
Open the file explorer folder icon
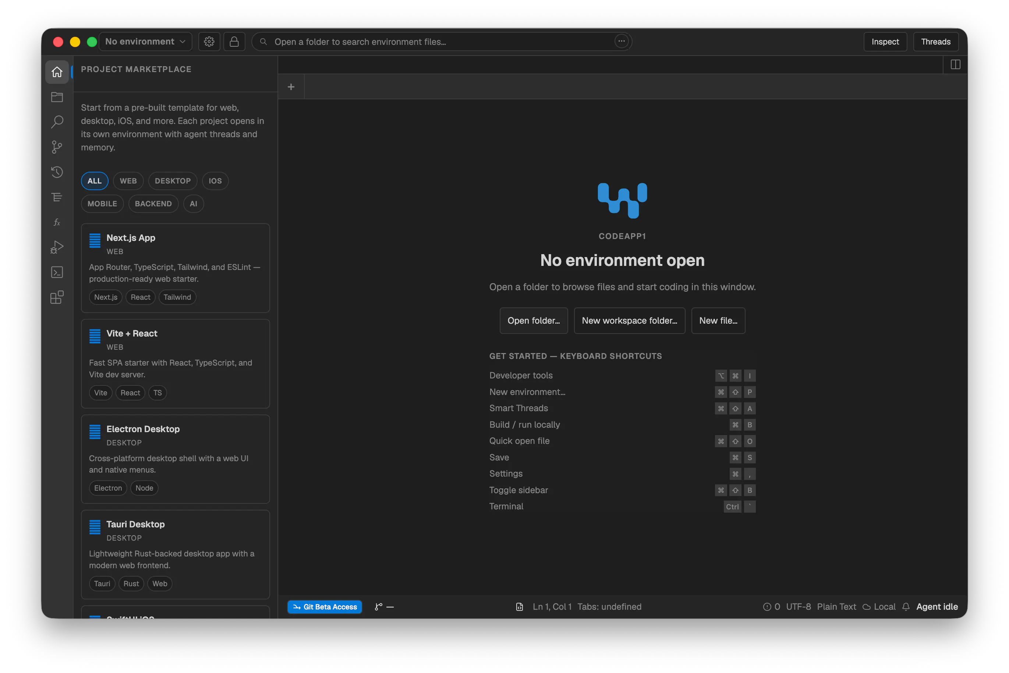57,97
